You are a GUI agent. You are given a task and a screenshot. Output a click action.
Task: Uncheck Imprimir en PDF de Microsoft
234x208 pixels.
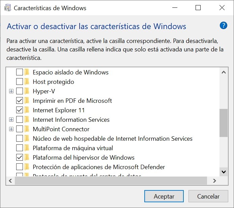pos(20,100)
